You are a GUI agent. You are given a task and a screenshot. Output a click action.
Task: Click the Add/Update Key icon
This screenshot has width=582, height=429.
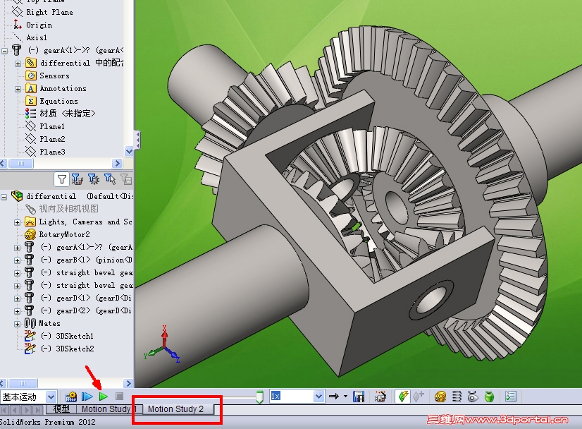(419, 397)
